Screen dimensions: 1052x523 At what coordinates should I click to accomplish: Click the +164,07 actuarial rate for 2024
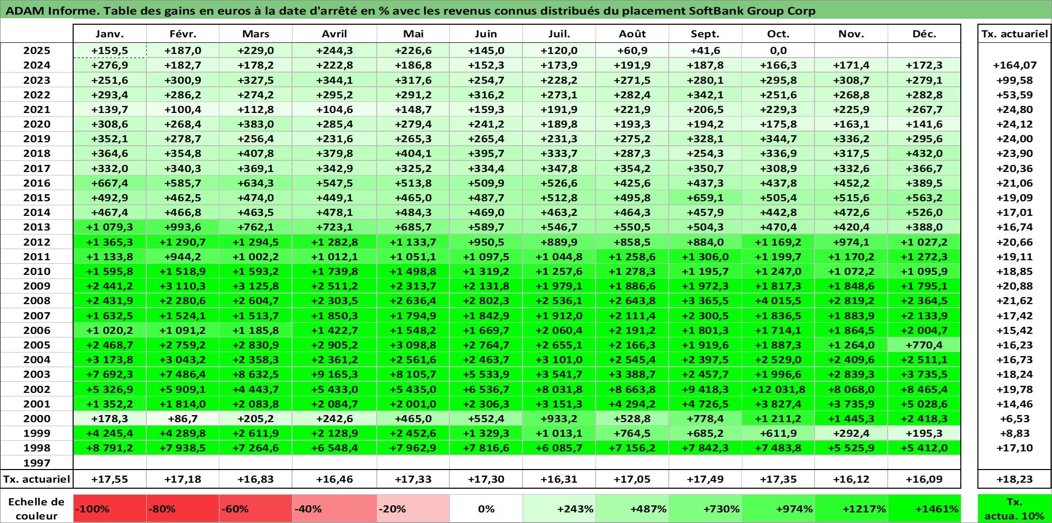coord(1014,65)
